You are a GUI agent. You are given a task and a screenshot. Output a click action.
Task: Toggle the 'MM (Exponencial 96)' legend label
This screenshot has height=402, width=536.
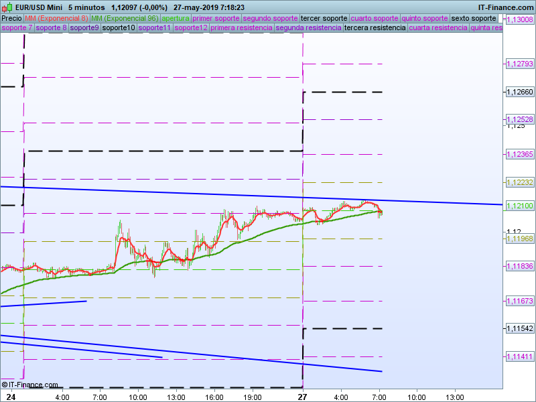click(x=125, y=18)
